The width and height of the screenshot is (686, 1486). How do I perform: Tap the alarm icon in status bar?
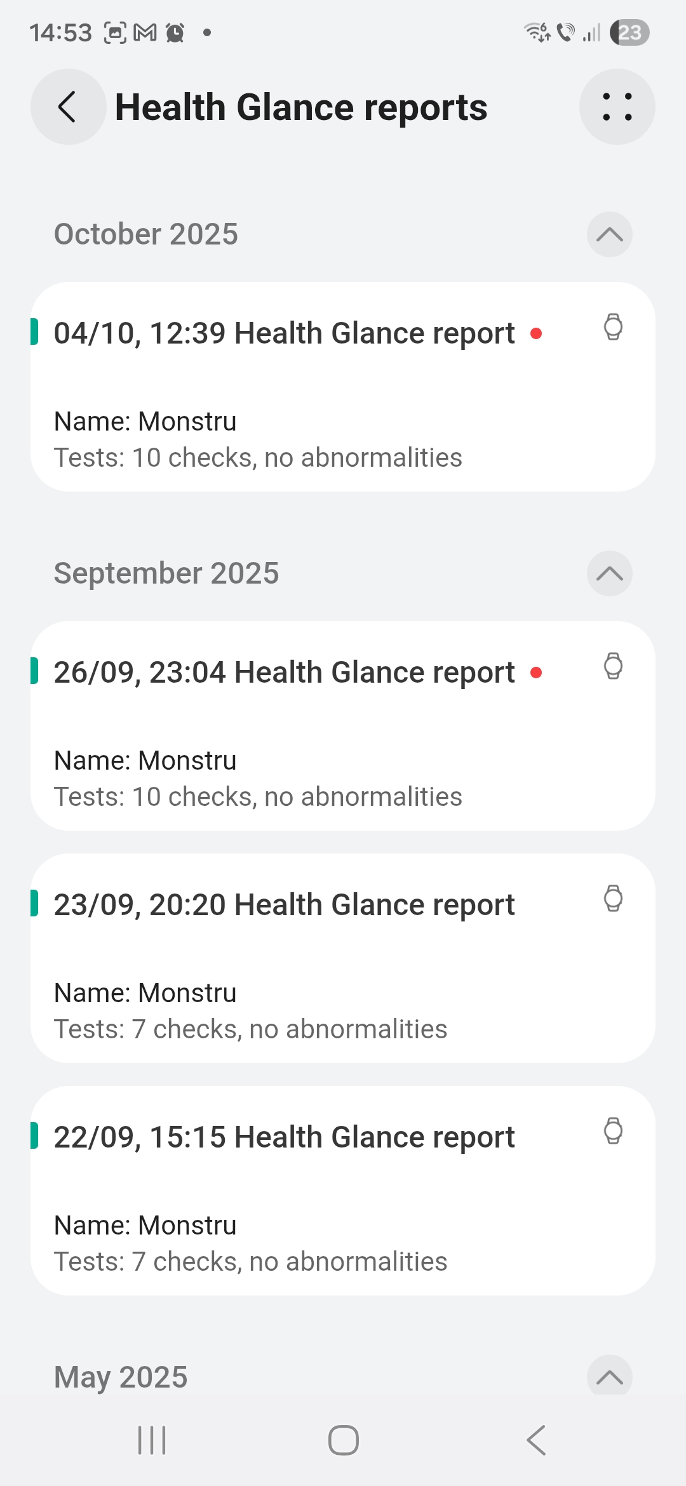[x=175, y=32]
